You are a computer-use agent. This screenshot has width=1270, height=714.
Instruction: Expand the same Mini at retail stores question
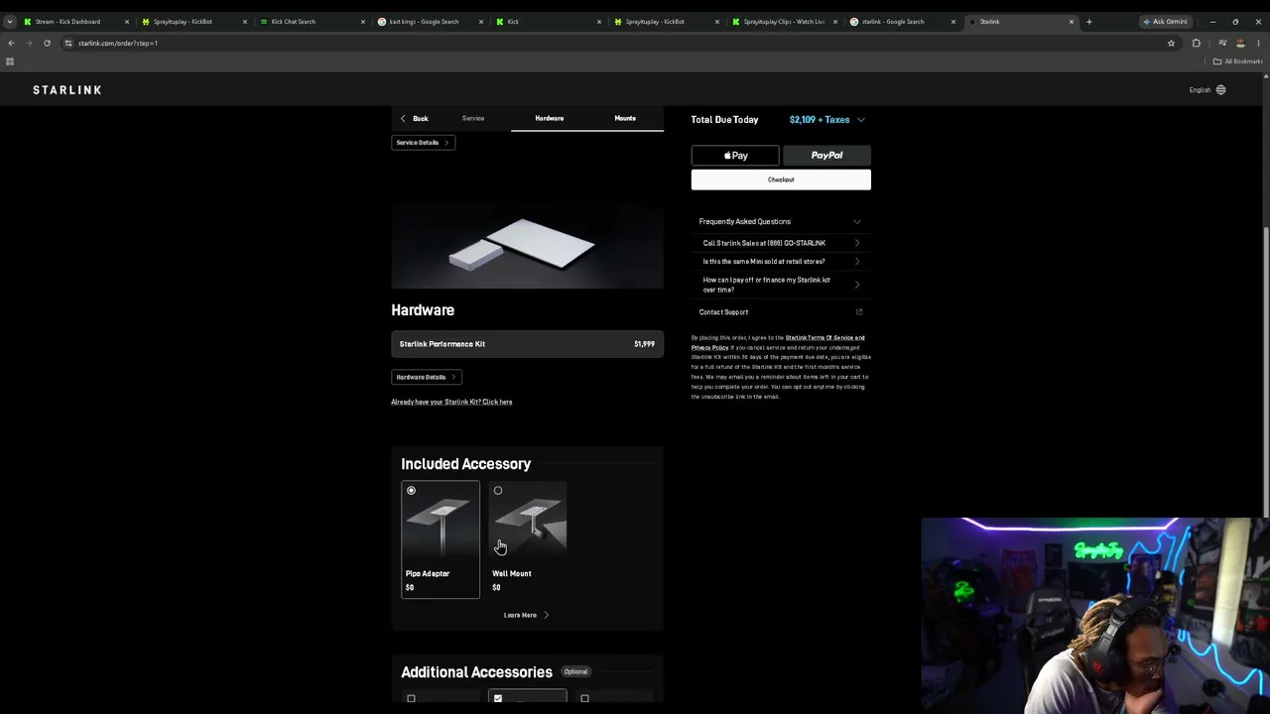tap(781, 262)
